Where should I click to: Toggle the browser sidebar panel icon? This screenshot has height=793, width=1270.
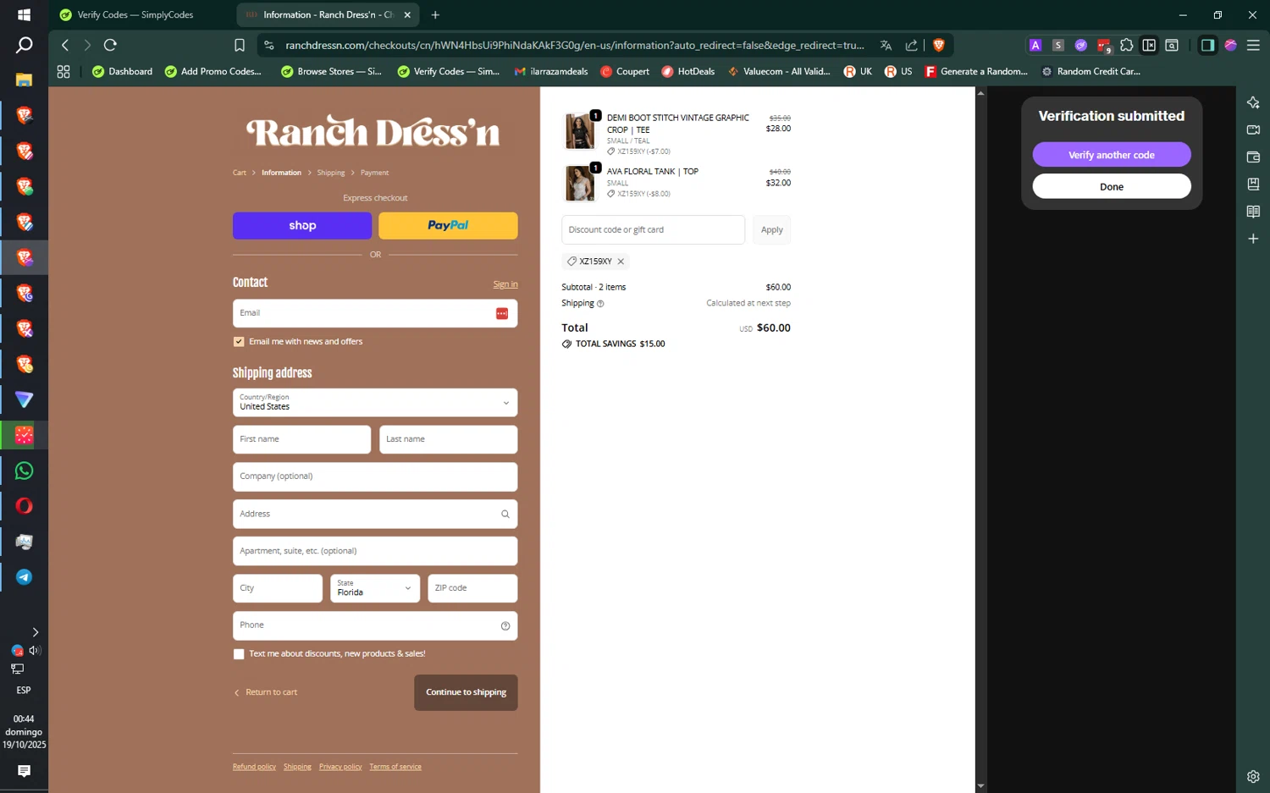click(1207, 45)
